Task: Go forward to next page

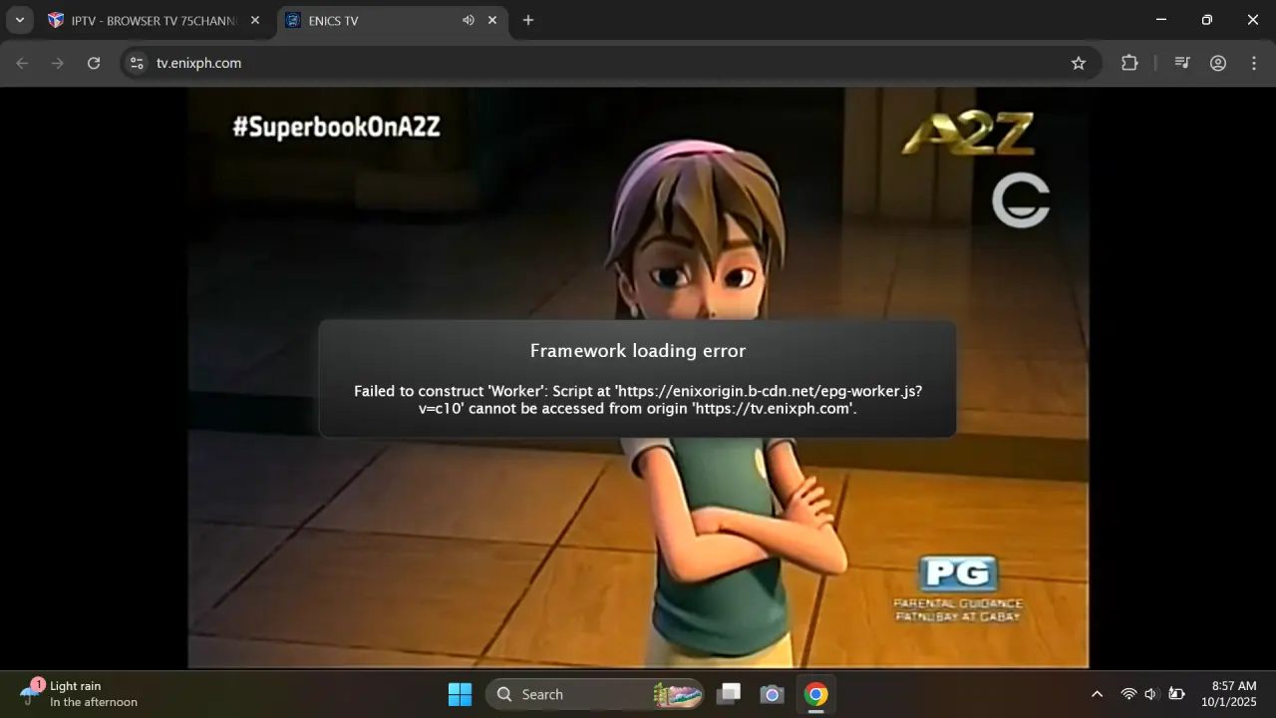Action: (x=58, y=63)
